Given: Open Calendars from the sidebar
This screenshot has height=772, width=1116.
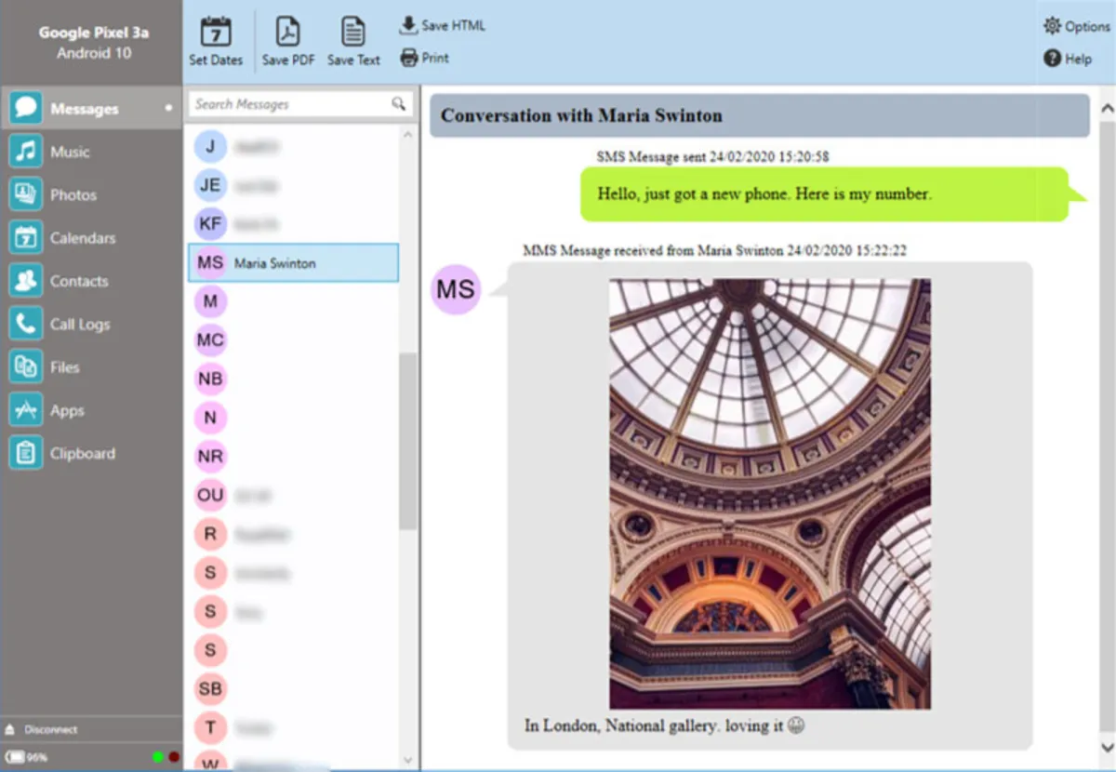Looking at the screenshot, I should tap(82, 237).
